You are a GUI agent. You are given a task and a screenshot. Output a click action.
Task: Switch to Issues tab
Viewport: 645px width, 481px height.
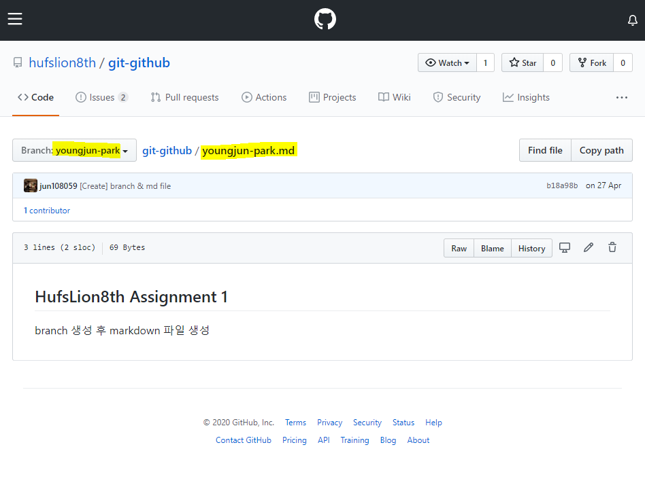101,97
